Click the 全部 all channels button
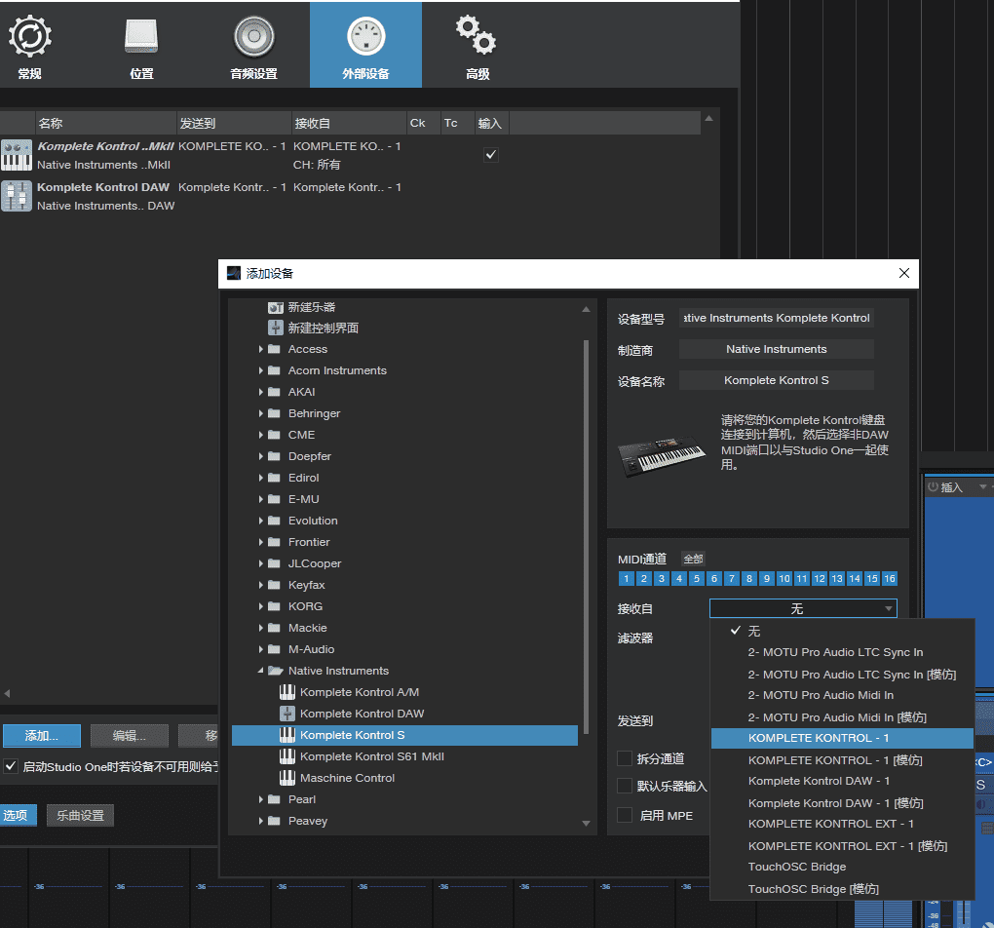 (x=693, y=559)
